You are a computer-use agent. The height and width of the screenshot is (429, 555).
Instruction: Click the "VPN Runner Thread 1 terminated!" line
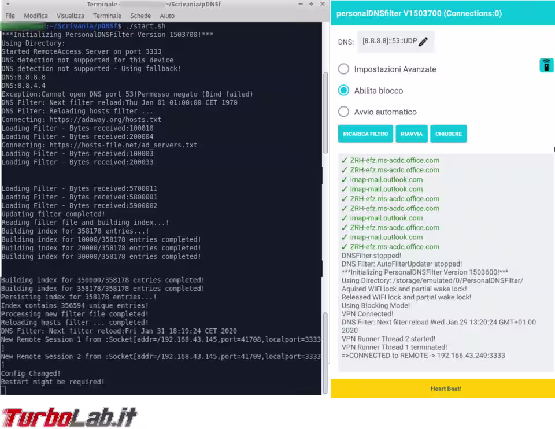[x=394, y=347]
